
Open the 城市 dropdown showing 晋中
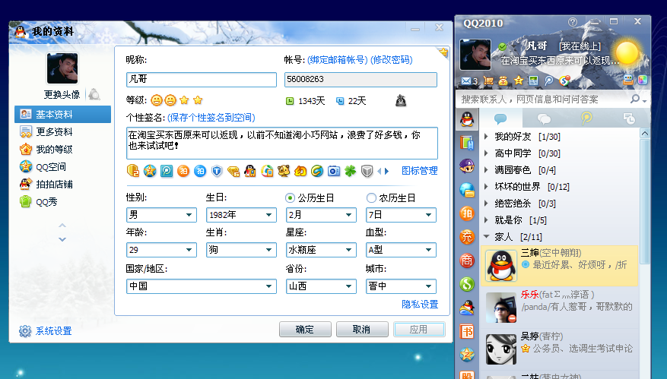(401, 286)
